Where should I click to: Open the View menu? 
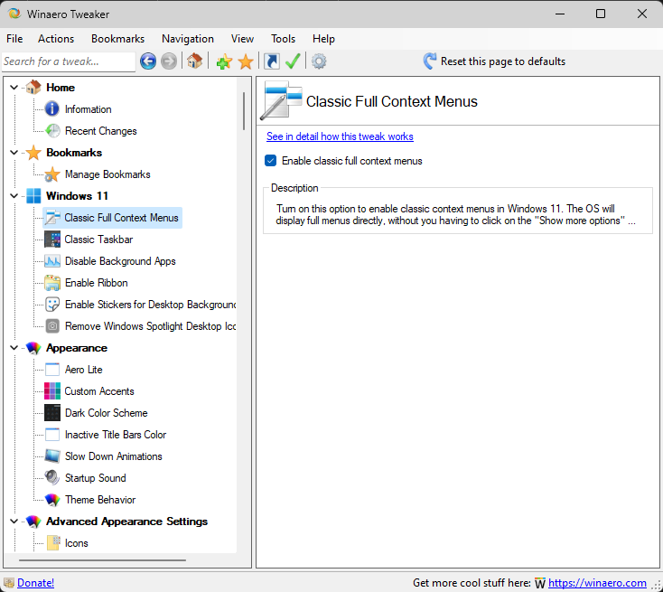(242, 39)
